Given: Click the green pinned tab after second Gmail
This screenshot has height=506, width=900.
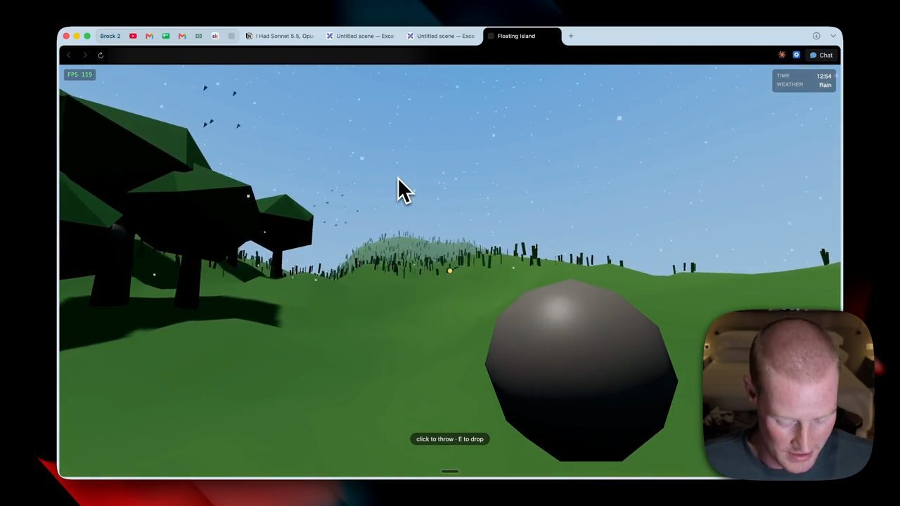Looking at the screenshot, I should coord(198,36).
